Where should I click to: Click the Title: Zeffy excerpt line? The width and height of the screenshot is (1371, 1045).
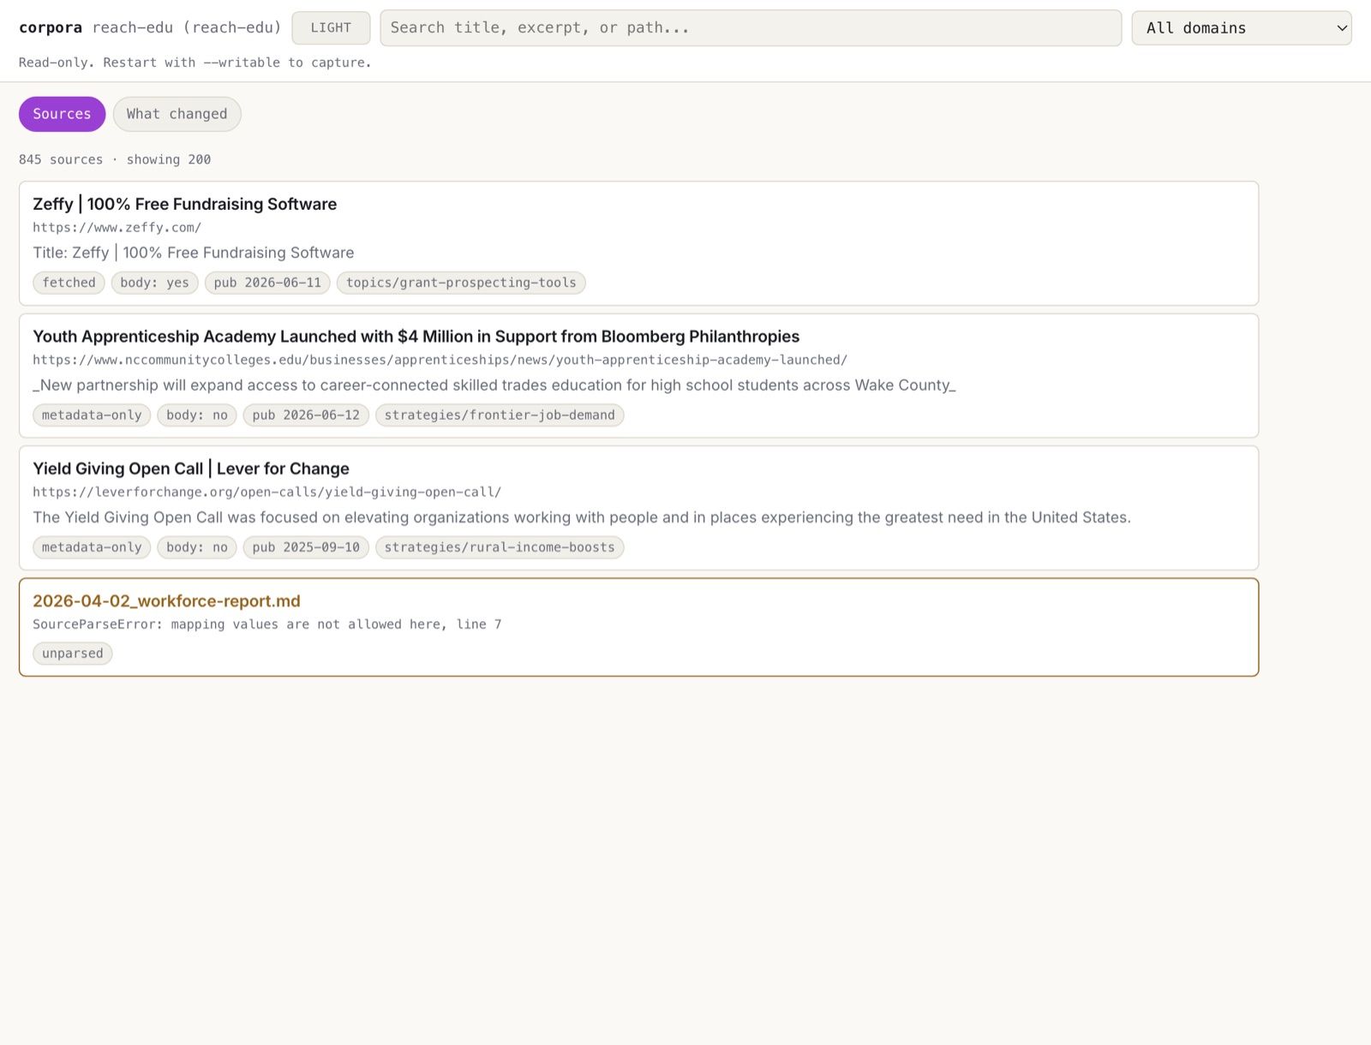pyautogui.click(x=194, y=253)
